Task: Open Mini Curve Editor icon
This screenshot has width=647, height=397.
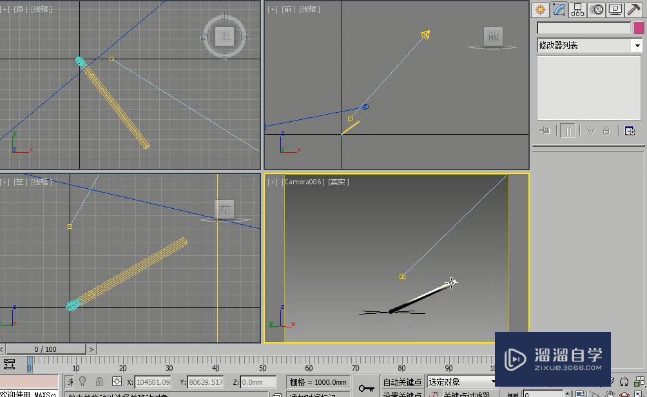Action: click(9, 364)
